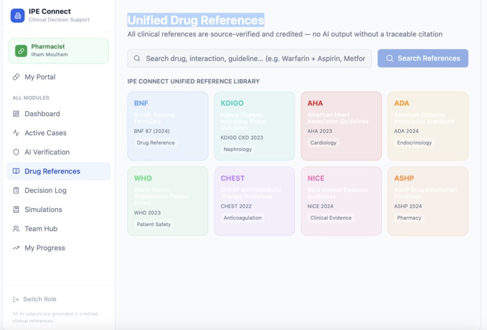
Task: Click the Team Hub people icon
Action: click(x=16, y=228)
